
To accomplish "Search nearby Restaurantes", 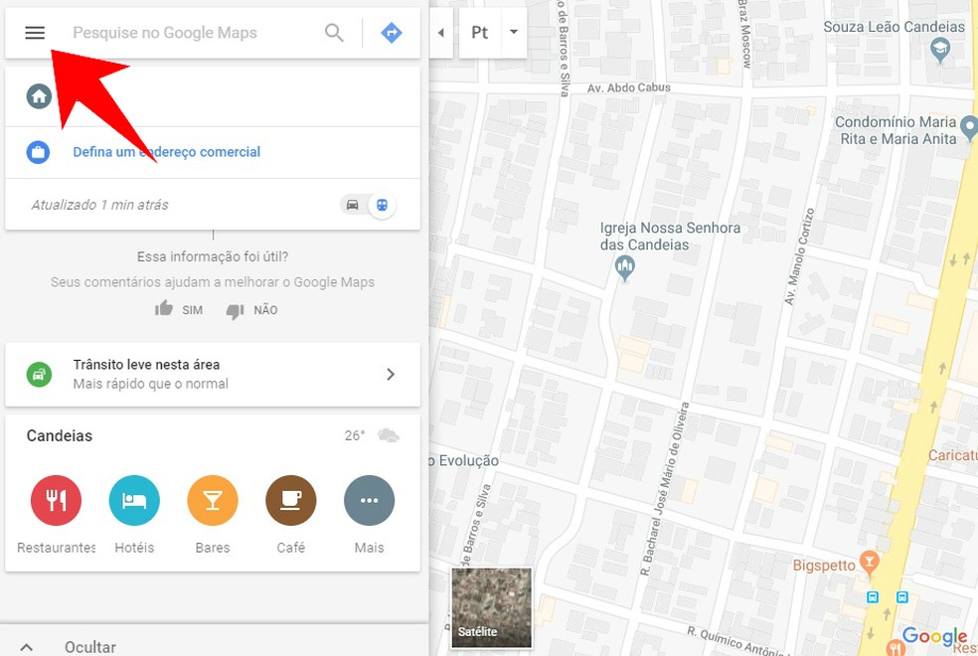I will (x=56, y=501).
